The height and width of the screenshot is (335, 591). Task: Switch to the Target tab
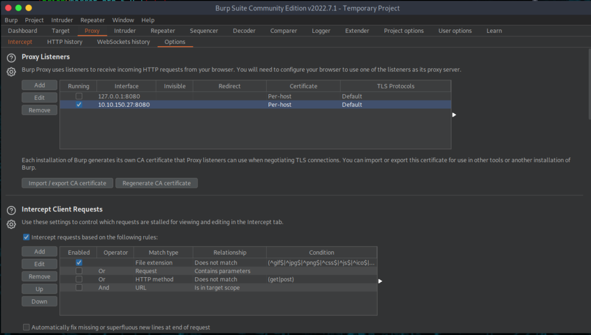[x=61, y=31]
